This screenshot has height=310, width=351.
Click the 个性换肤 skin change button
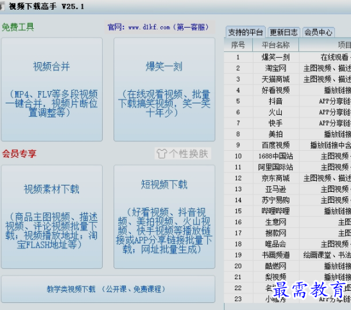pos(183,153)
